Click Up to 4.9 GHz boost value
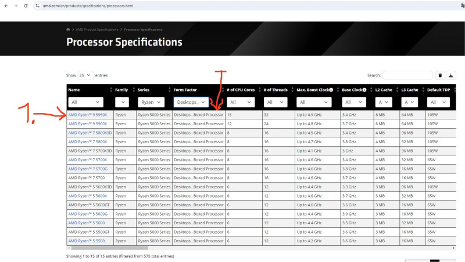This screenshot has height=262, width=465. click(x=309, y=115)
